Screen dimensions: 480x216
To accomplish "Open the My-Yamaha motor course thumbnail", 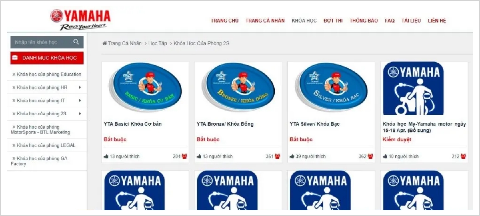I will point(413,89).
